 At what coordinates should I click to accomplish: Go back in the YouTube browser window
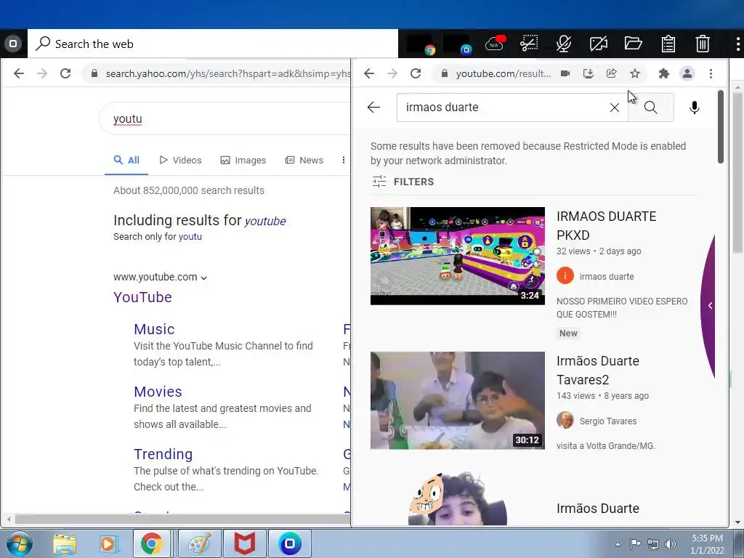[x=369, y=73]
